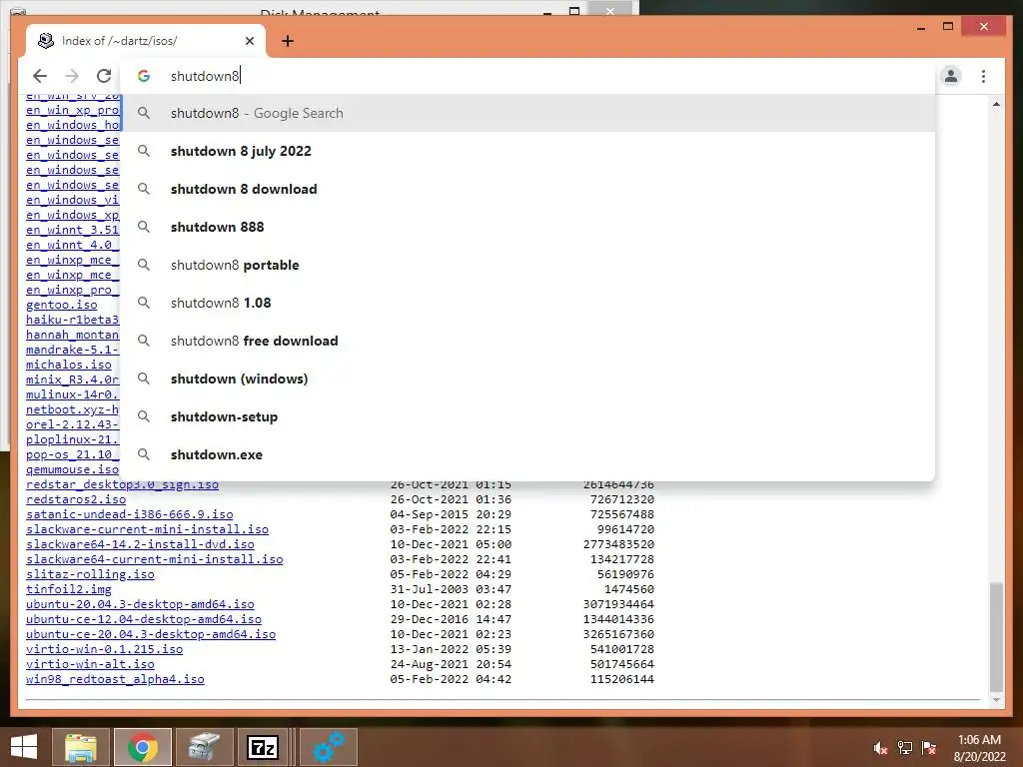The height and width of the screenshot is (767, 1023).
Task: Click the Chrome icon in taskbar
Action: (142, 747)
